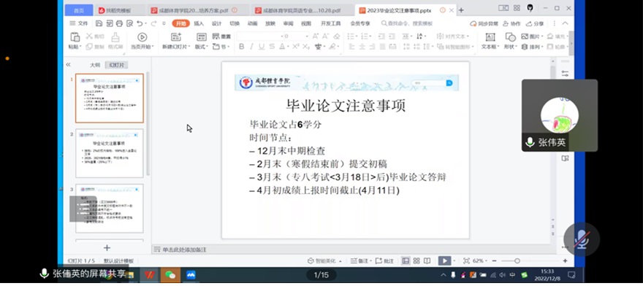The height and width of the screenshot is (286, 643).
Task: Click the 形状 shapes icon
Action: pos(511,37)
